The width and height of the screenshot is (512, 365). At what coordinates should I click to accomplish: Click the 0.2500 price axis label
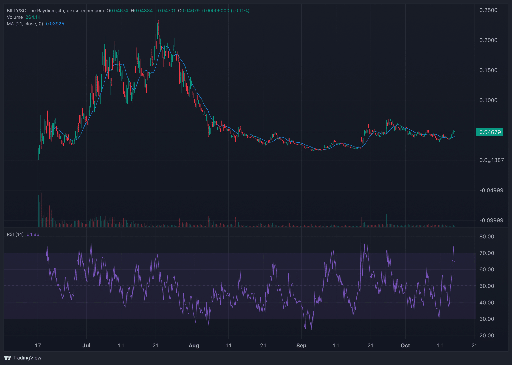coord(488,10)
